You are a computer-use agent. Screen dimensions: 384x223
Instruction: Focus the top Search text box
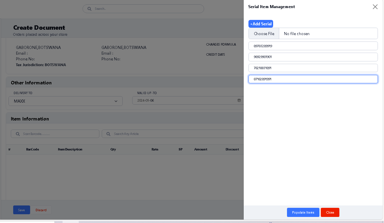(x=145, y=9)
